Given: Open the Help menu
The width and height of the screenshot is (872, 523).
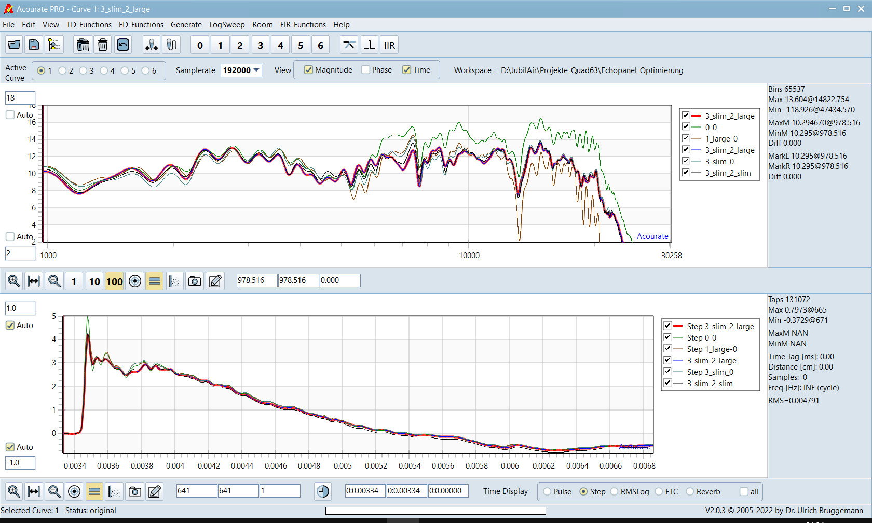Looking at the screenshot, I should point(342,24).
